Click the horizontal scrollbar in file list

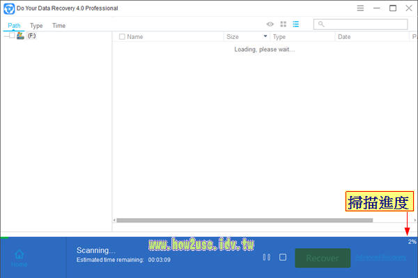tap(244, 221)
